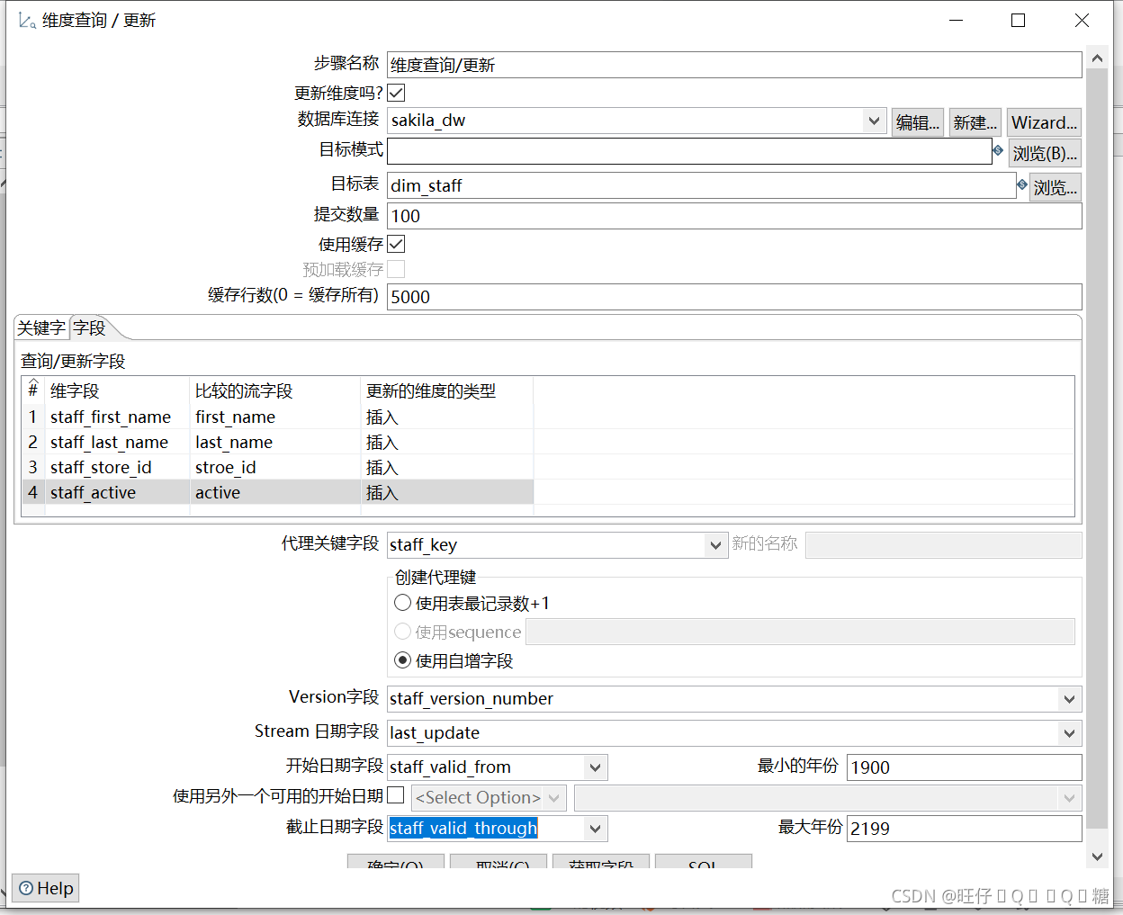Switch to the 关键字 tab
1123x915 pixels.
(x=41, y=328)
